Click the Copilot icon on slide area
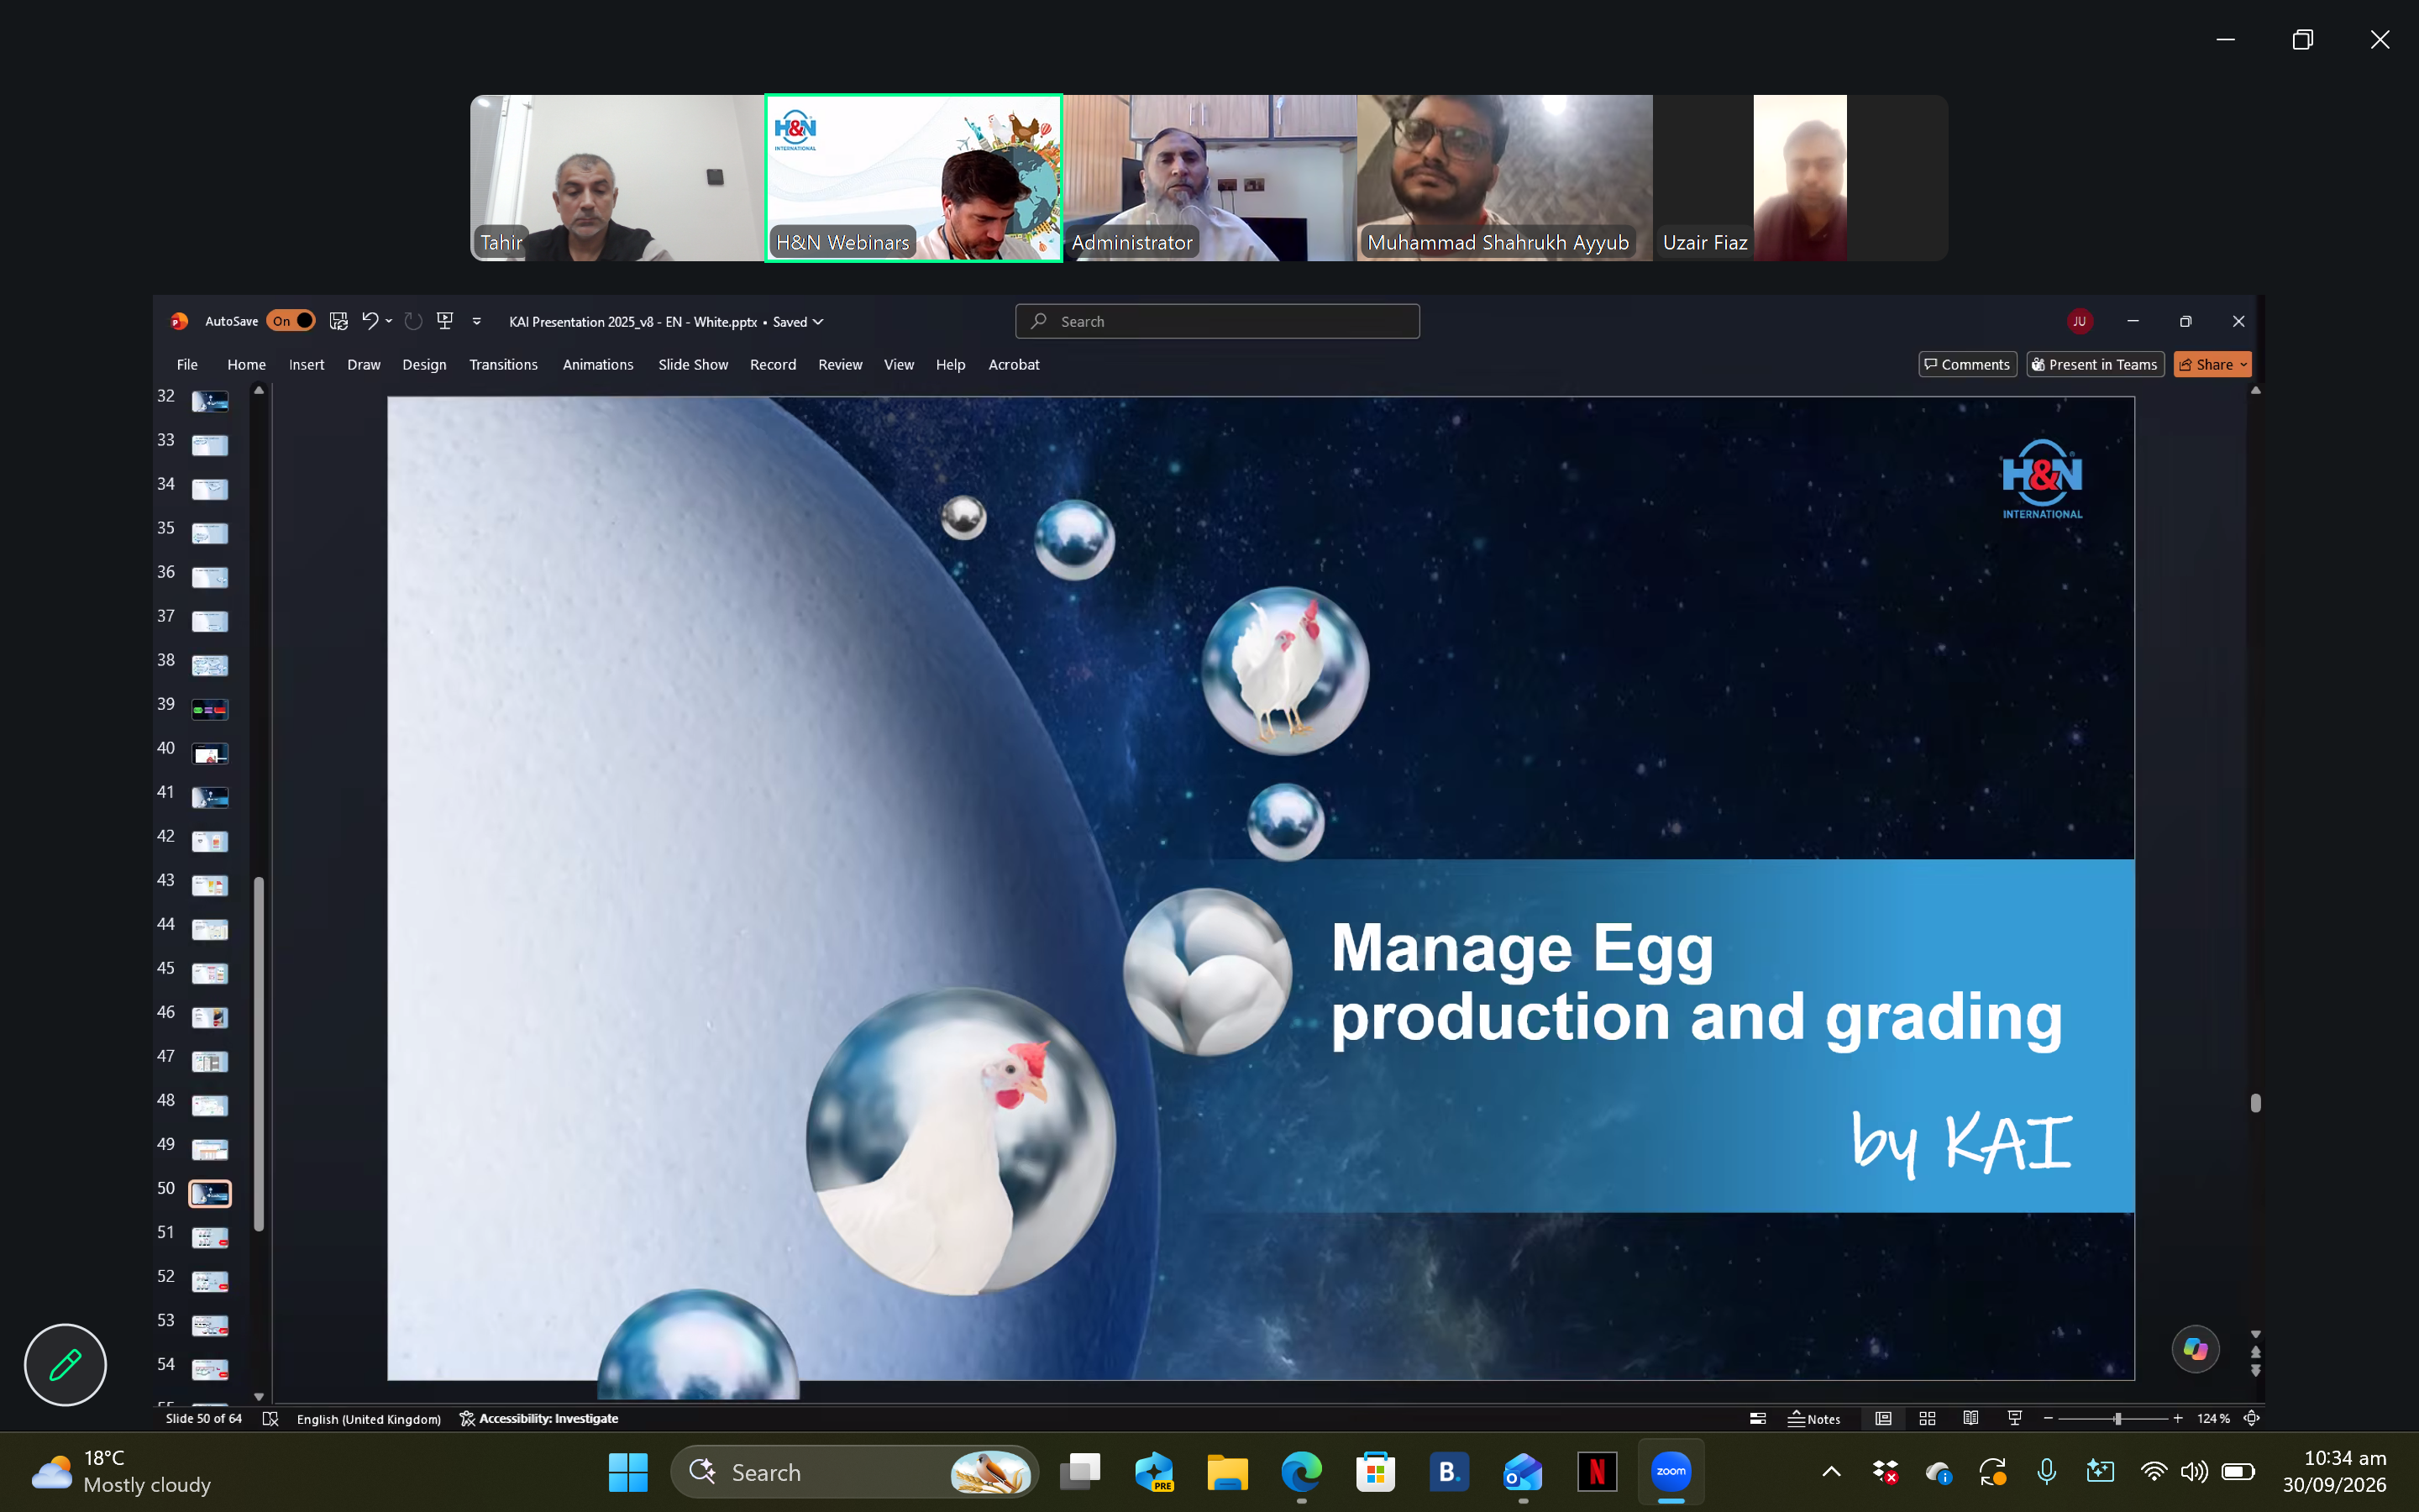Viewport: 2419px width, 1512px height. coord(2195,1348)
